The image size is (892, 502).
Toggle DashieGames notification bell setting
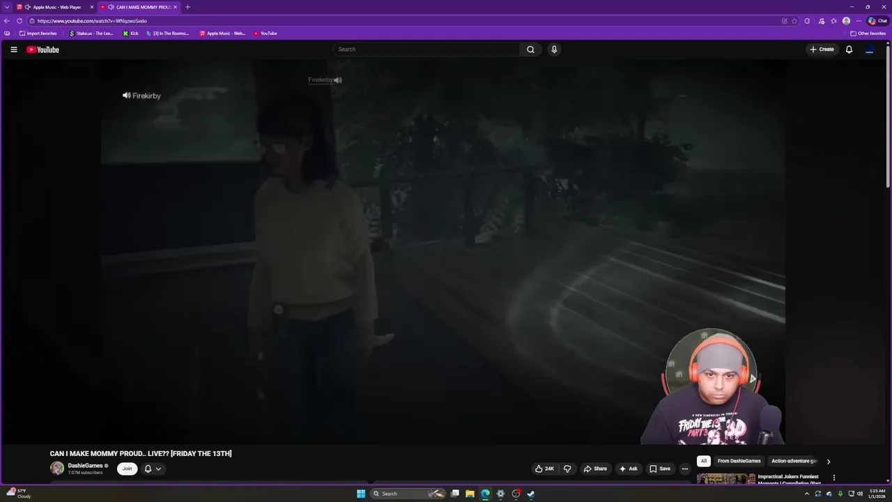click(153, 469)
